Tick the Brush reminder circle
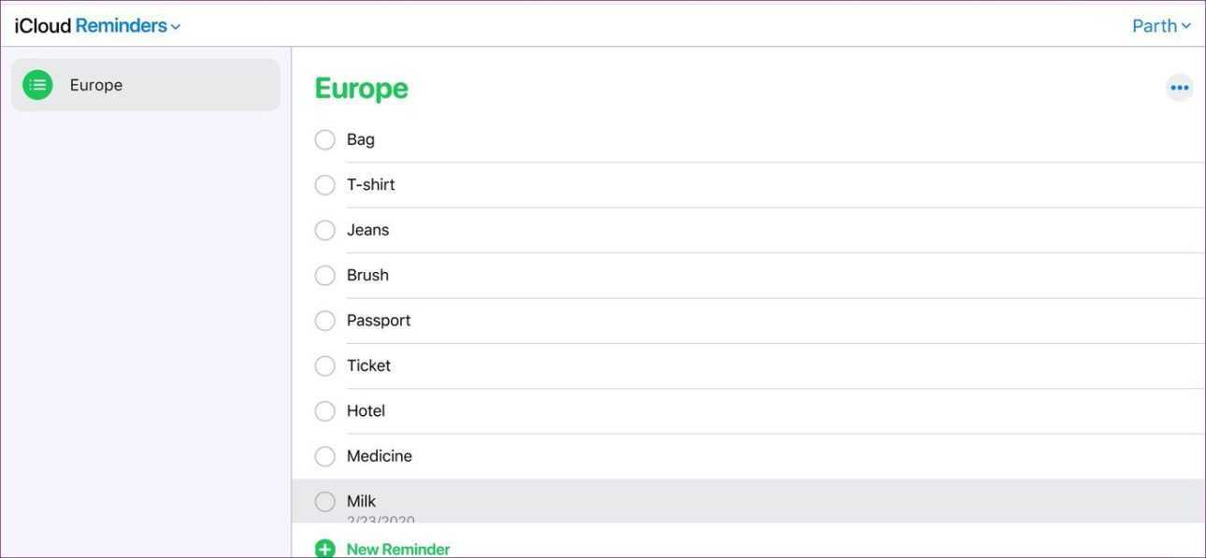The width and height of the screenshot is (1206, 558). coord(324,275)
